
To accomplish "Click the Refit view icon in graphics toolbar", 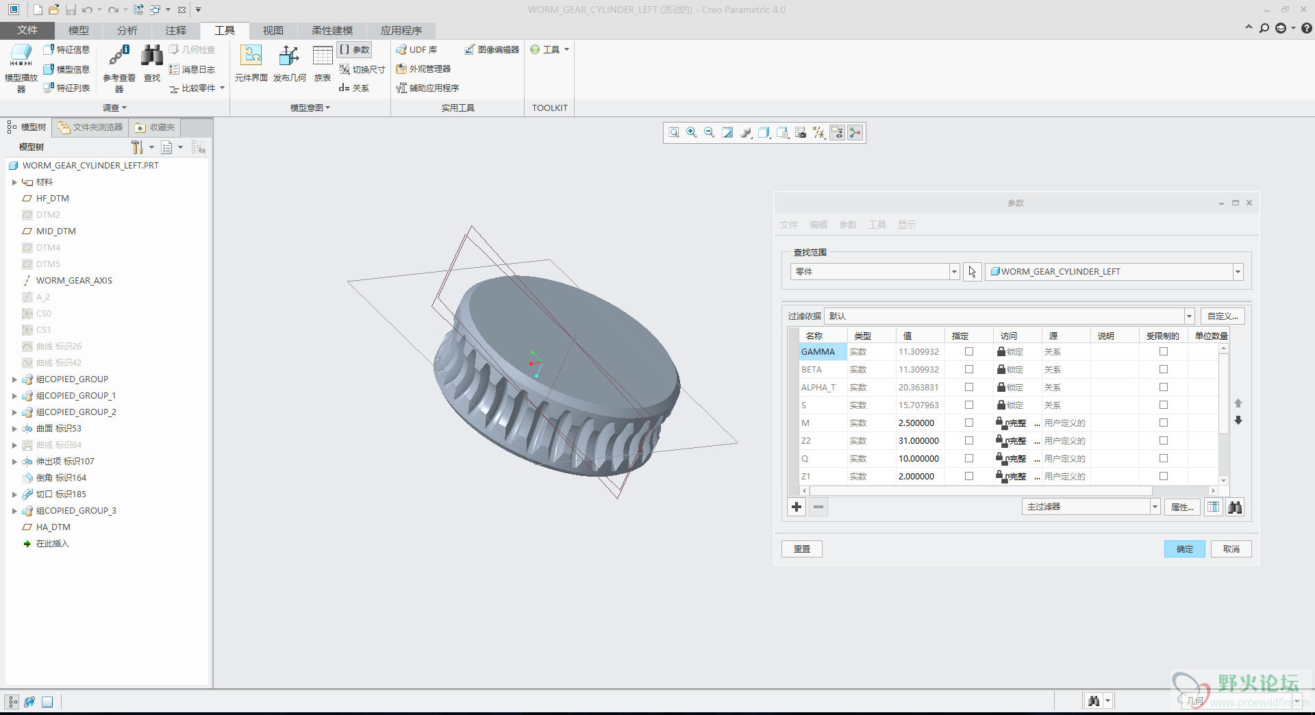I will 674,133.
